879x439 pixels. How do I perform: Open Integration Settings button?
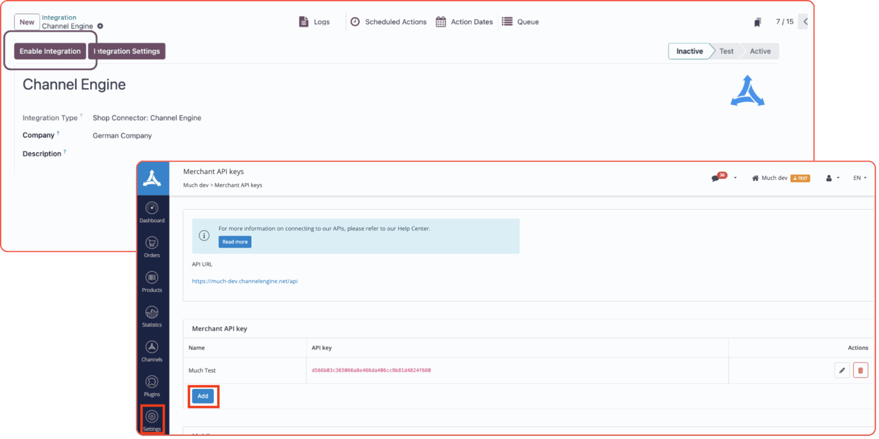pyautogui.click(x=127, y=51)
